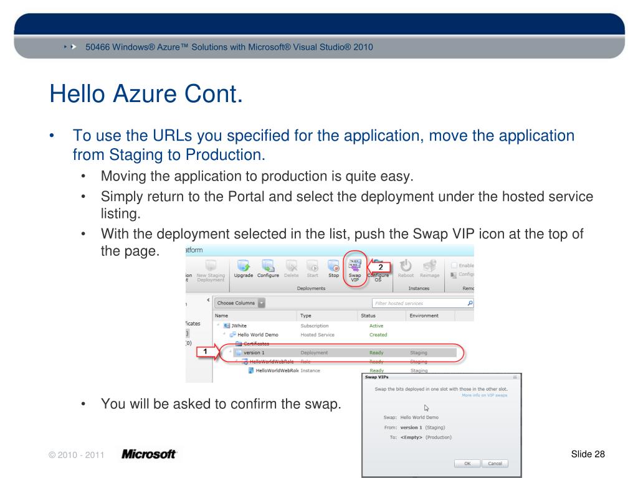The height and width of the screenshot is (478, 638).
Task: Click the Deployment type cell
Action: pyautogui.click(x=314, y=353)
